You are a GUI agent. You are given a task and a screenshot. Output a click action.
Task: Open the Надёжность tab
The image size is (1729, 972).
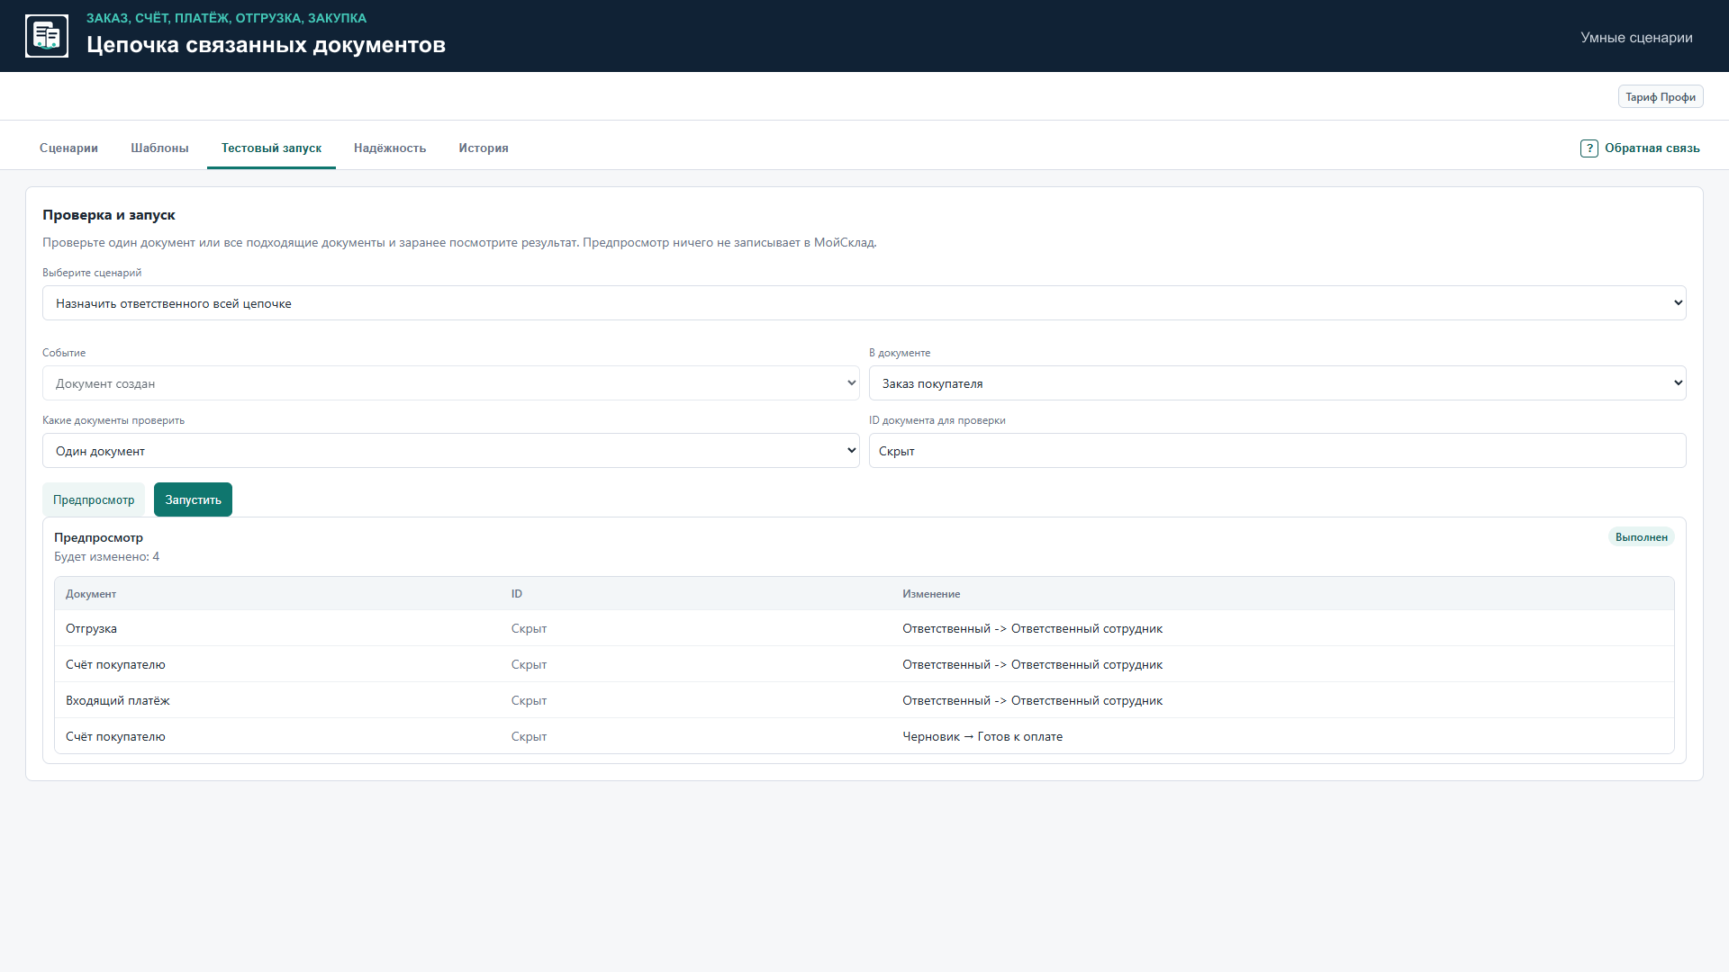pos(390,148)
